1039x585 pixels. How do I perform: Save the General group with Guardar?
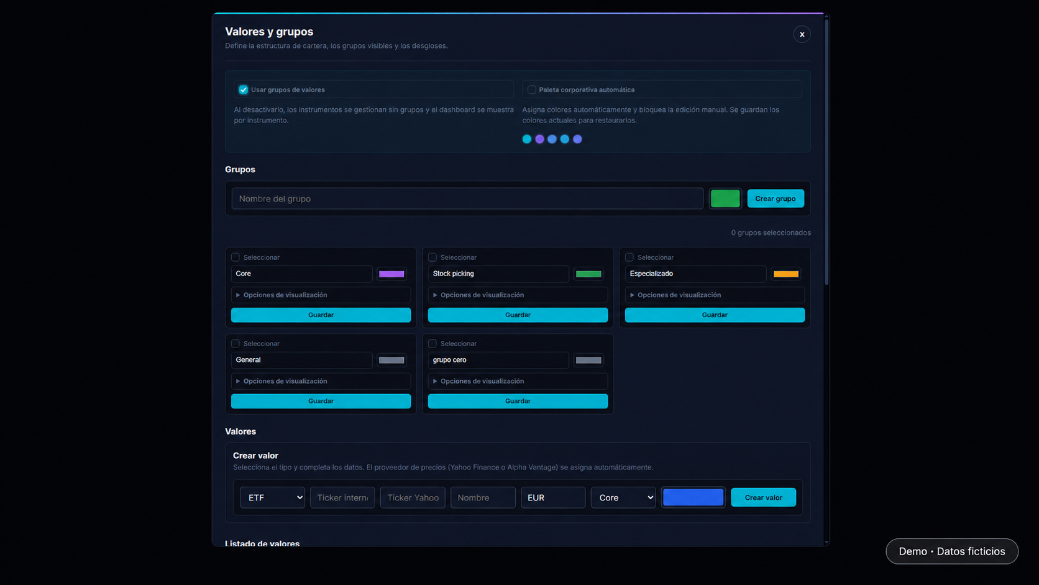click(321, 401)
